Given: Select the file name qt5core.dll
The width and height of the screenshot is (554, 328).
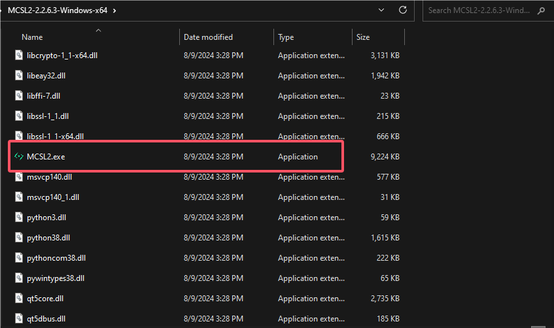Looking at the screenshot, I should click(x=45, y=299).
